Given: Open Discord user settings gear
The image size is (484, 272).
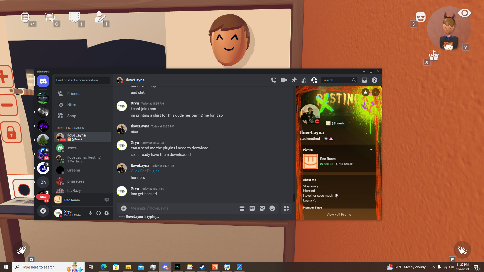Looking at the screenshot, I should pos(107,213).
